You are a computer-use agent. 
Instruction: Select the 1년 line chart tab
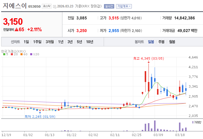click(x=61, y=42)
